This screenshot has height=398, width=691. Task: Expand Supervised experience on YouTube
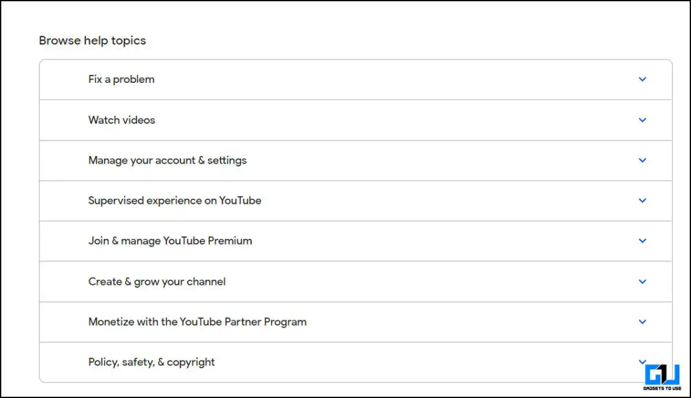(x=642, y=200)
